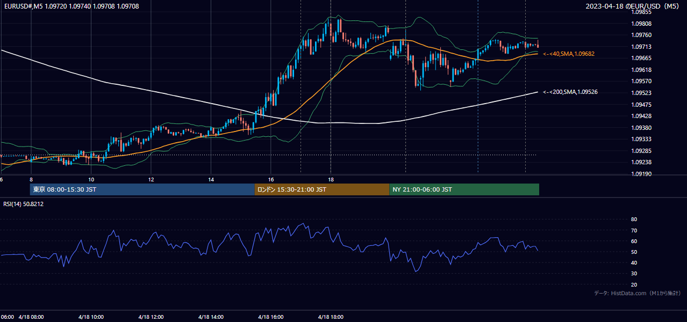Click the NY 21:00-06:00 JST session bar
Screen dimensions: 687x322
(464, 189)
